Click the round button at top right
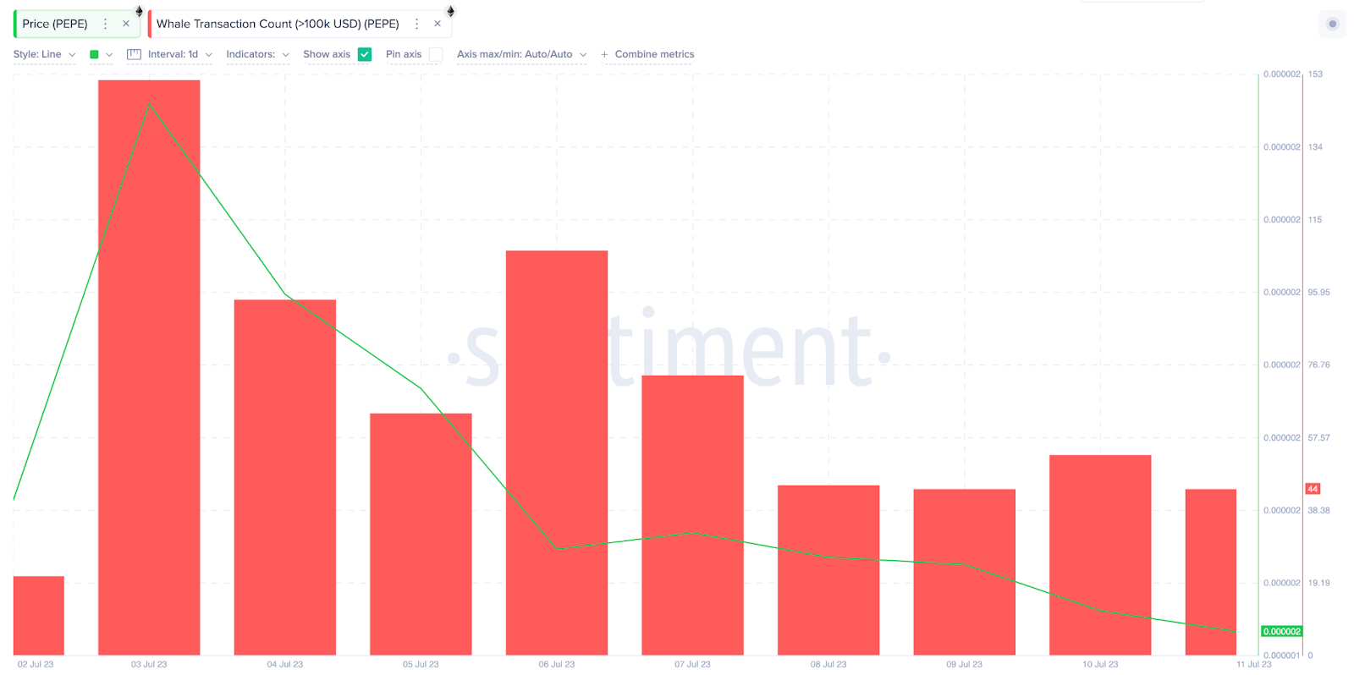1354x675 pixels. click(1332, 24)
